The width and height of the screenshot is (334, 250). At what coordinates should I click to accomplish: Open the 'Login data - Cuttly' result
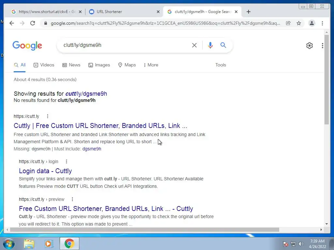[x=45, y=171]
